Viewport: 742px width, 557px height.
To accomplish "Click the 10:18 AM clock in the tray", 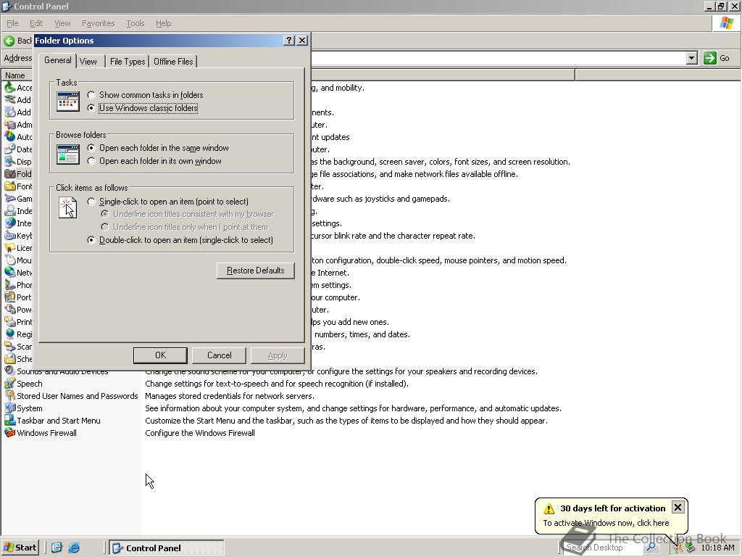I will (x=717, y=548).
